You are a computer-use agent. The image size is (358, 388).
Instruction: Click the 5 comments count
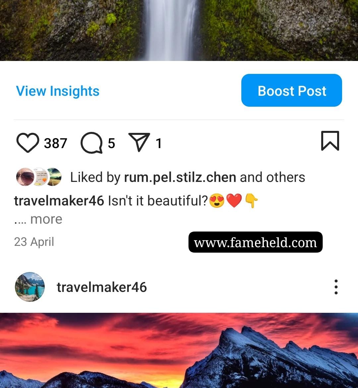point(111,143)
